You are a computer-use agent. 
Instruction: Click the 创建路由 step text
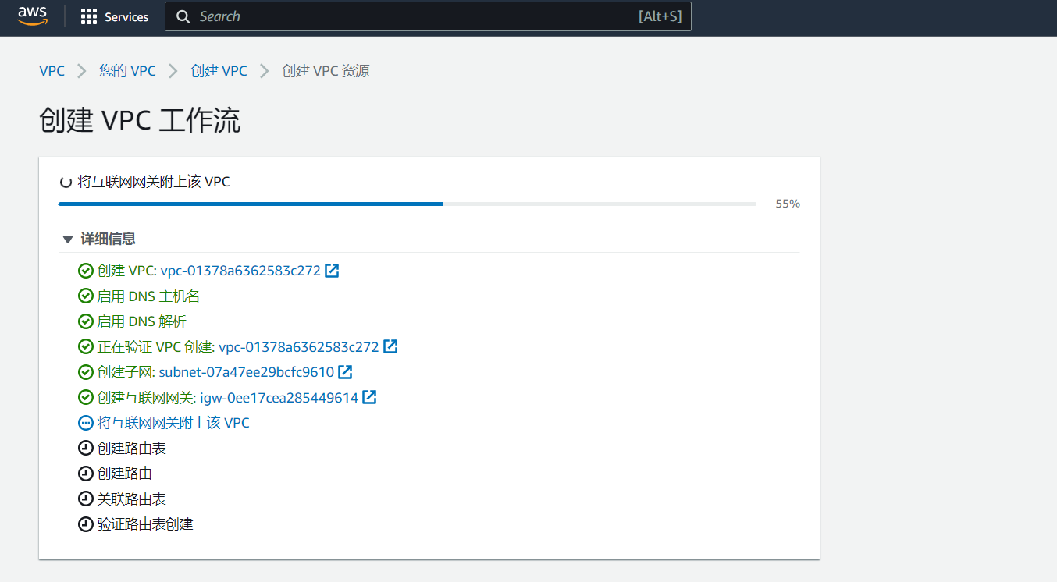(x=124, y=474)
